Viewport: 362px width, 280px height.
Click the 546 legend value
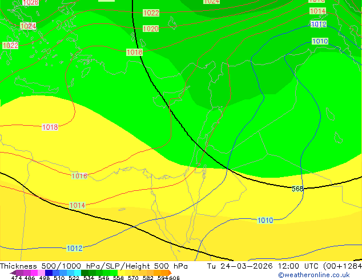(x=103, y=278)
